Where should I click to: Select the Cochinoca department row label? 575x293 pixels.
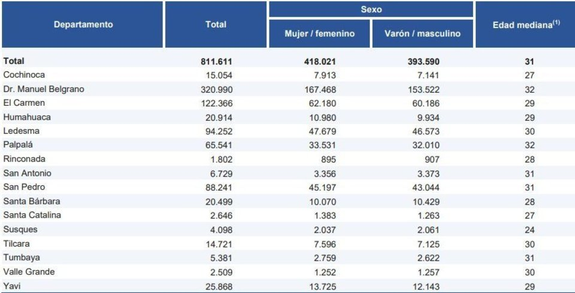(x=24, y=75)
